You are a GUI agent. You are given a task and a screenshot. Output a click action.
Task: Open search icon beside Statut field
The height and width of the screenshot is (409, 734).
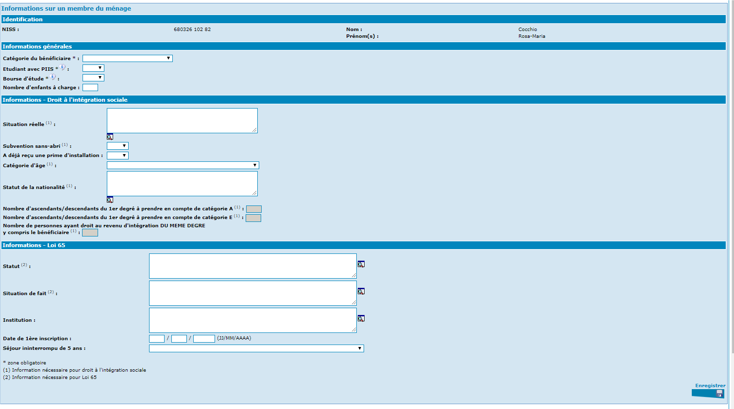[361, 264]
